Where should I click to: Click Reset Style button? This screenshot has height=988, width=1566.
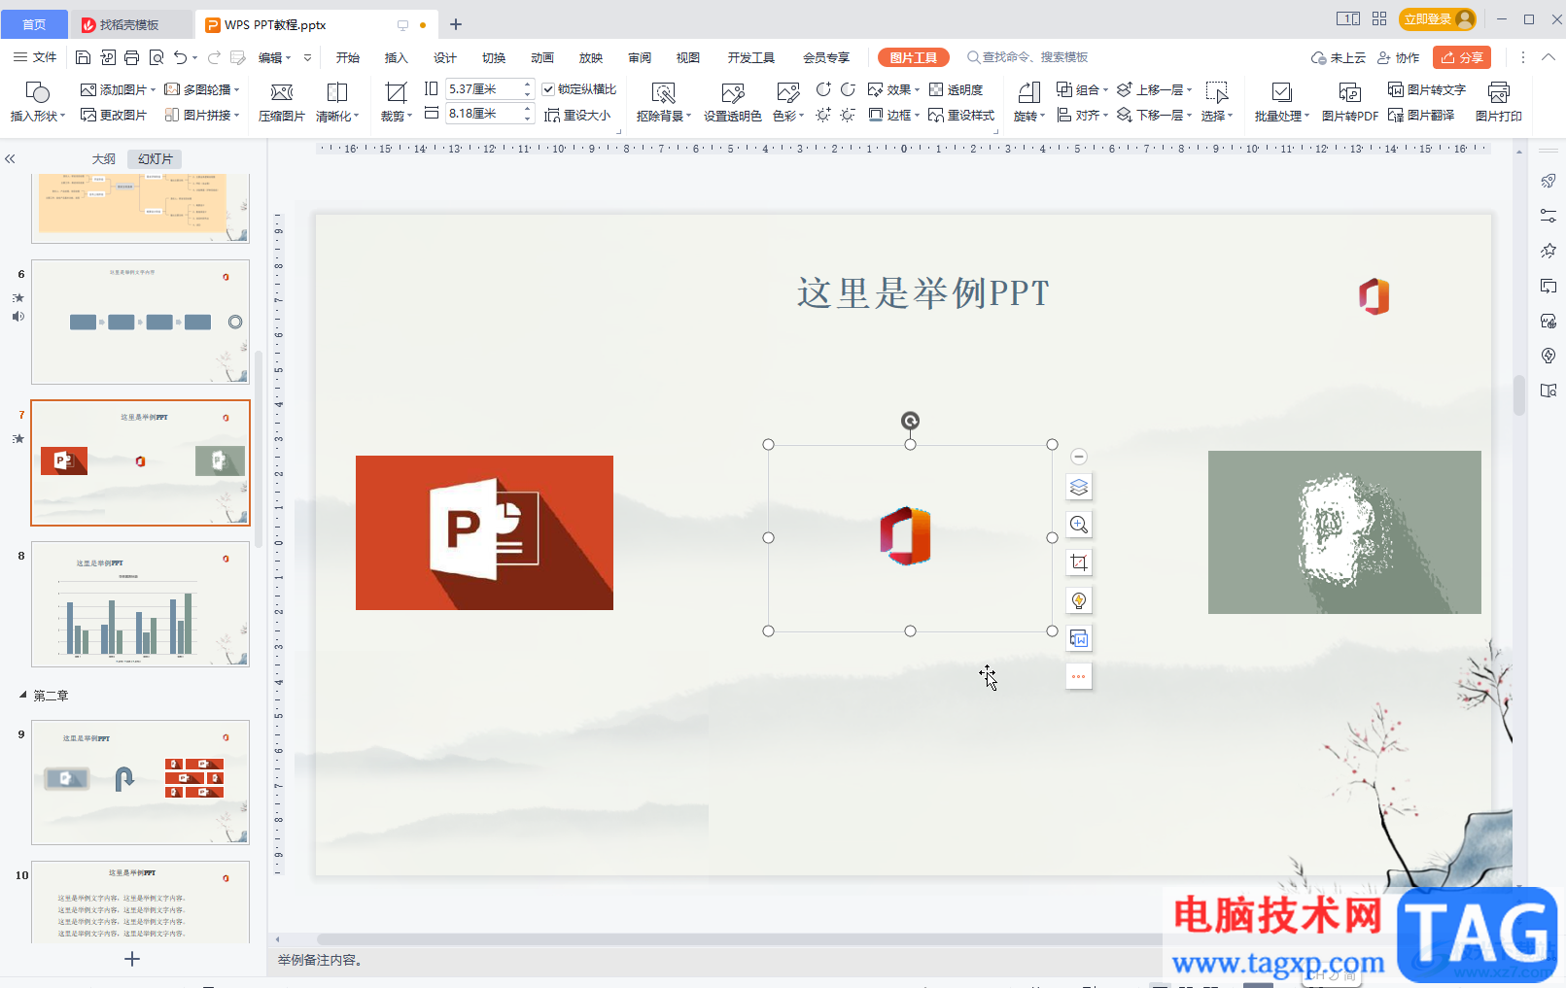(961, 115)
